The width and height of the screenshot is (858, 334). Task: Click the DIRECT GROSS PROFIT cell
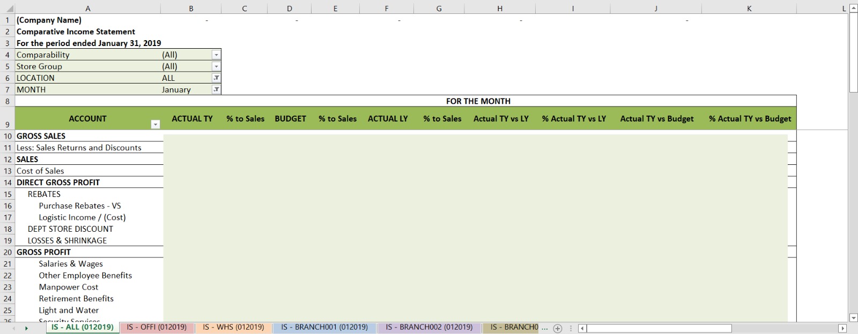tap(58, 183)
